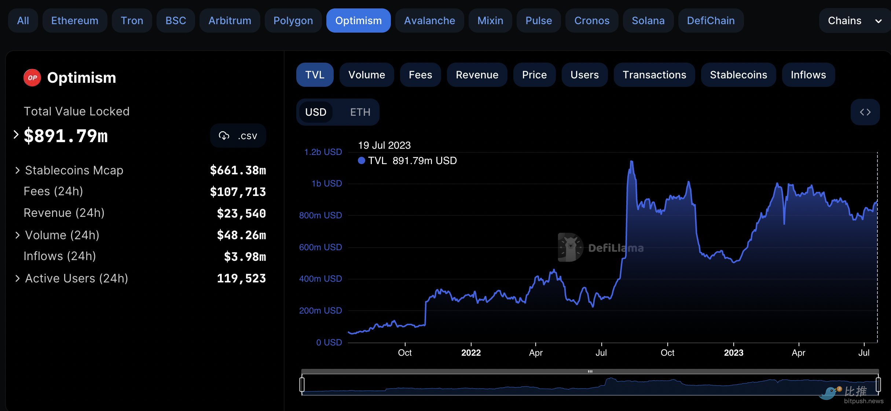Click the 1.2b USD axis label
This screenshot has width=891, height=411.
point(323,152)
